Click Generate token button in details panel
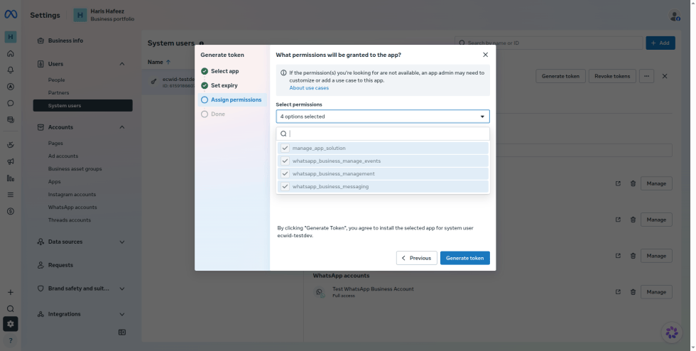Viewport: 696px width, 351px height. [560, 76]
